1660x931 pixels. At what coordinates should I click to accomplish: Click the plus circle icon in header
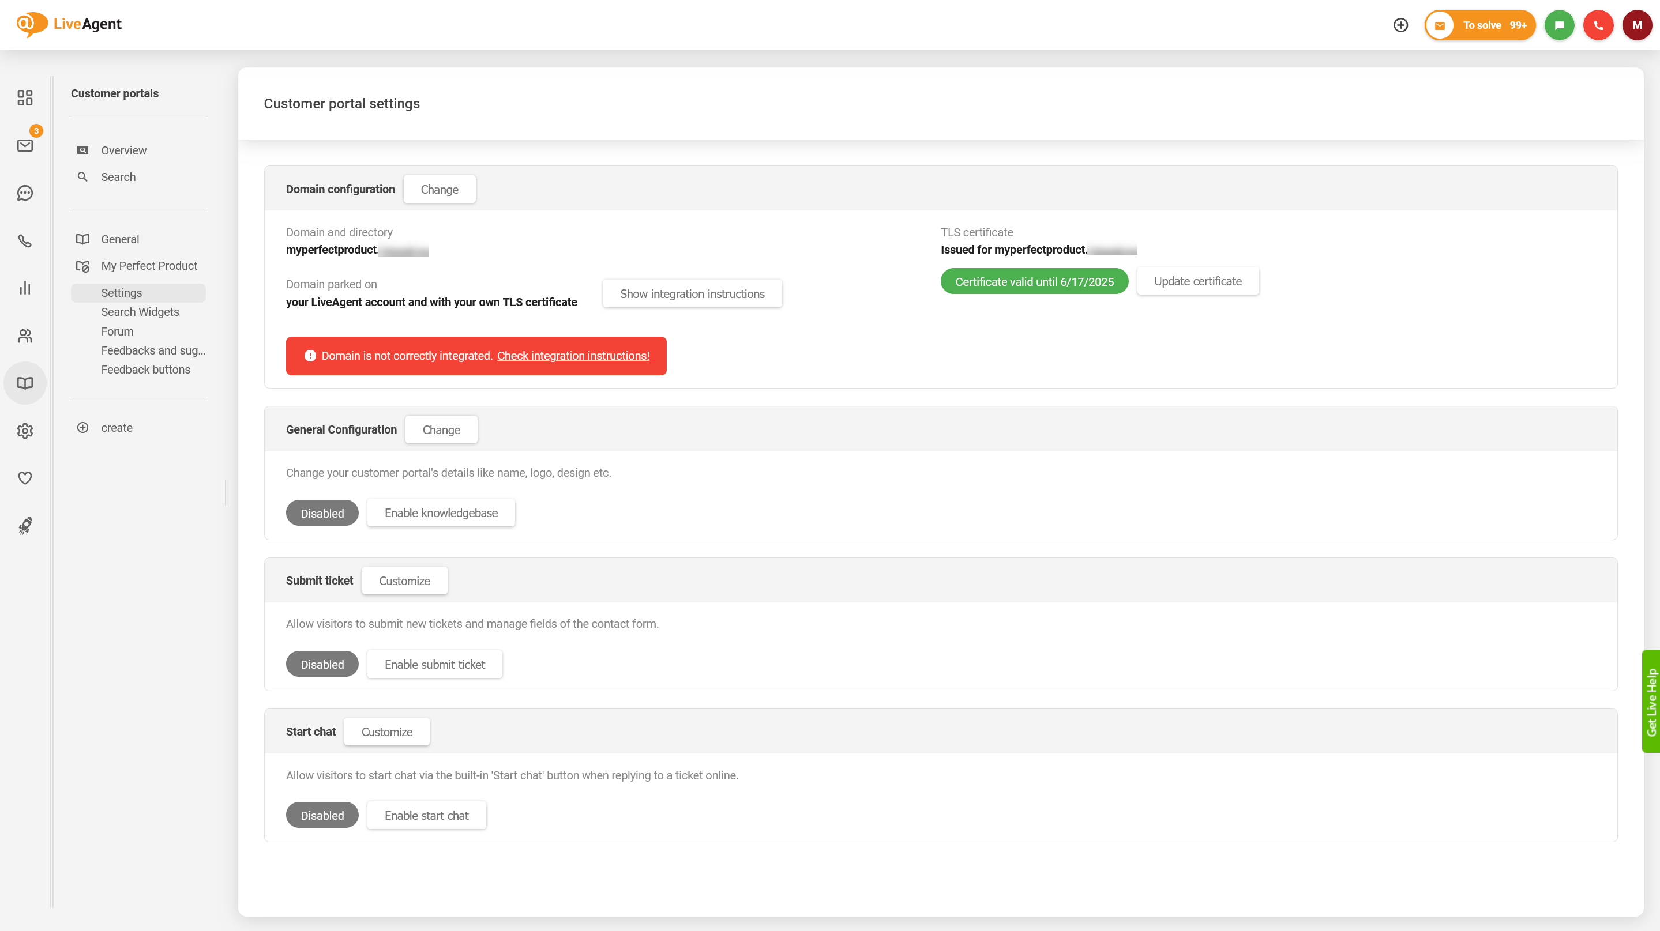tap(1400, 25)
